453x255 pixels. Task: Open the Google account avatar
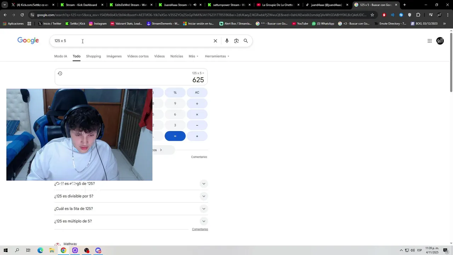click(440, 41)
